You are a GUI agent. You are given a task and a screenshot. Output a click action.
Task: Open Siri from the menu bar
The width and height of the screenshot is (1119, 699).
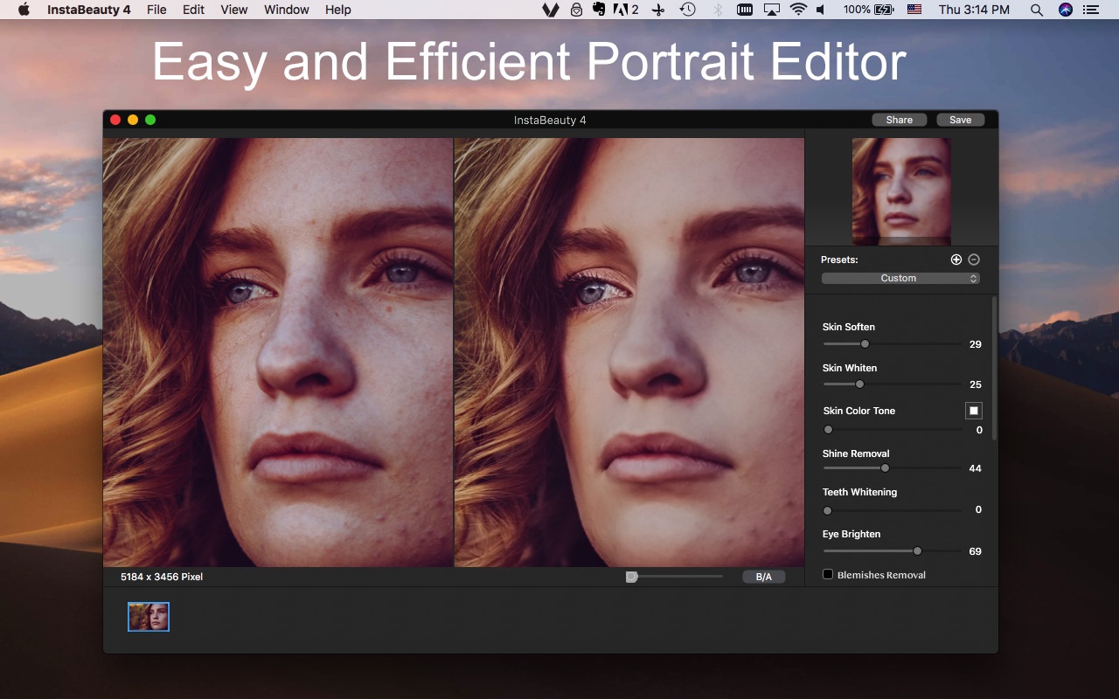[1066, 10]
